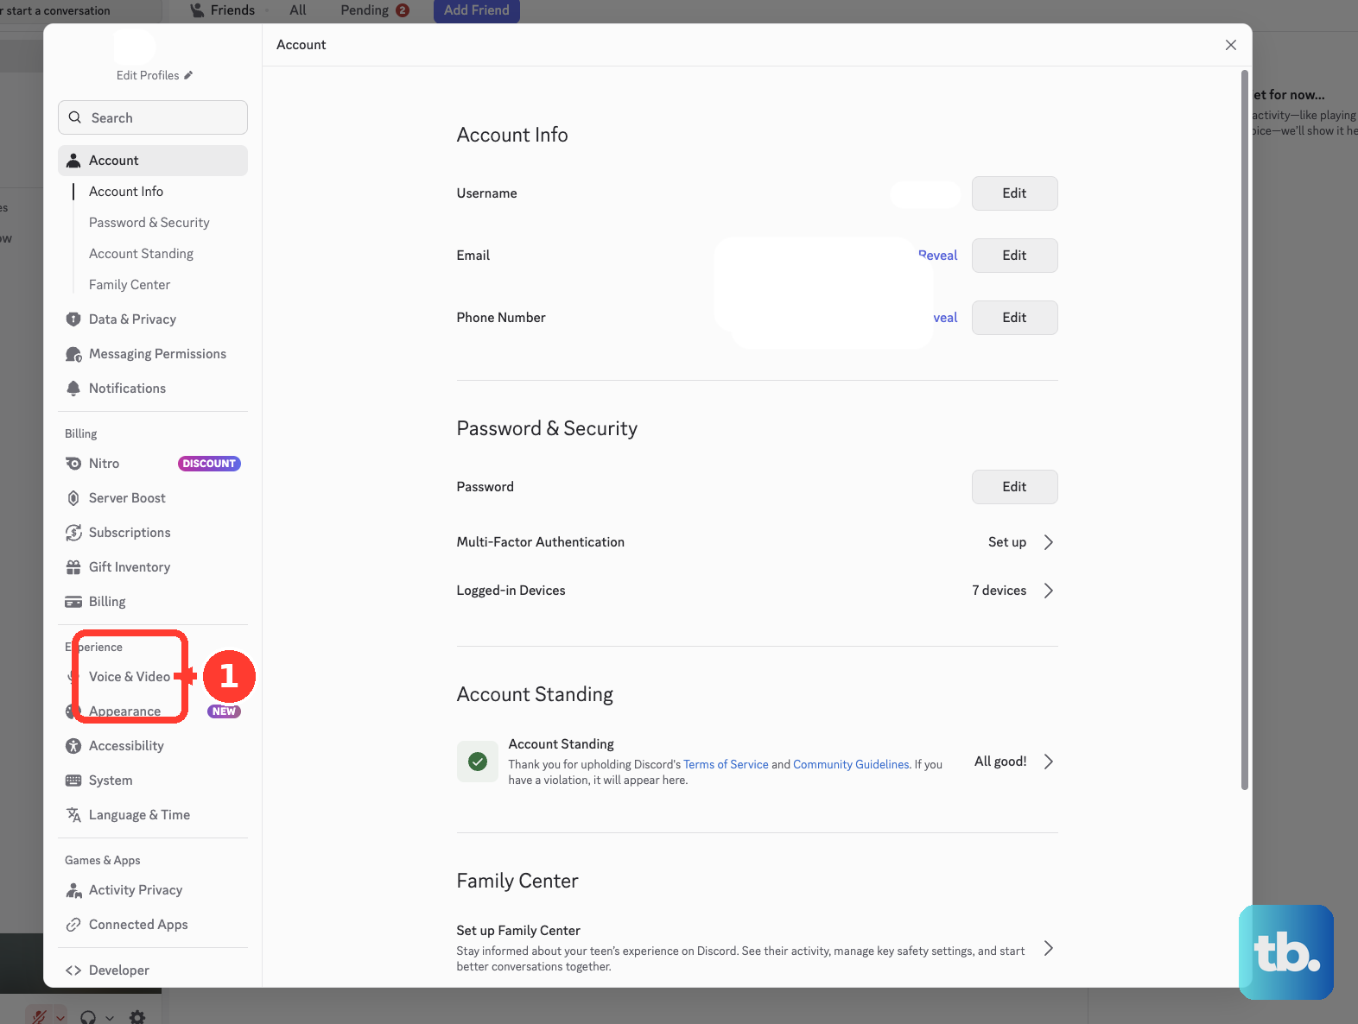The height and width of the screenshot is (1024, 1358).
Task: Select Account Standing in sidebar
Action: click(x=141, y=254)
